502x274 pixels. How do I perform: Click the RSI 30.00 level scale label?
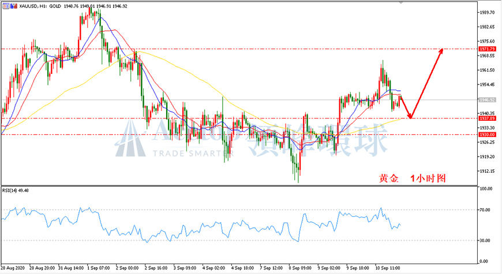pyautogui.click(x=485, y=240)
